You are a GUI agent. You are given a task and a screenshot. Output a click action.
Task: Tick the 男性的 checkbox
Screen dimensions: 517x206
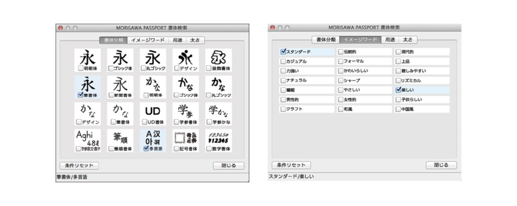click(x=283, y=99)
